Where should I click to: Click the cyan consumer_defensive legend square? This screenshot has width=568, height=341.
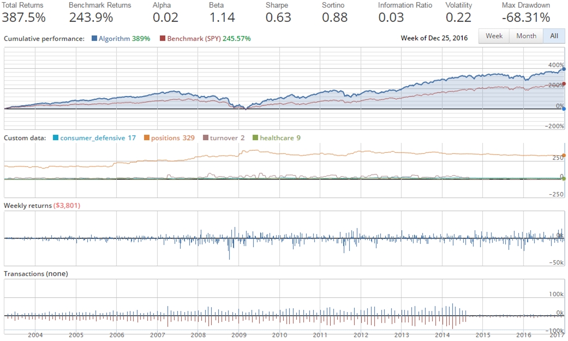pos(56,137)
